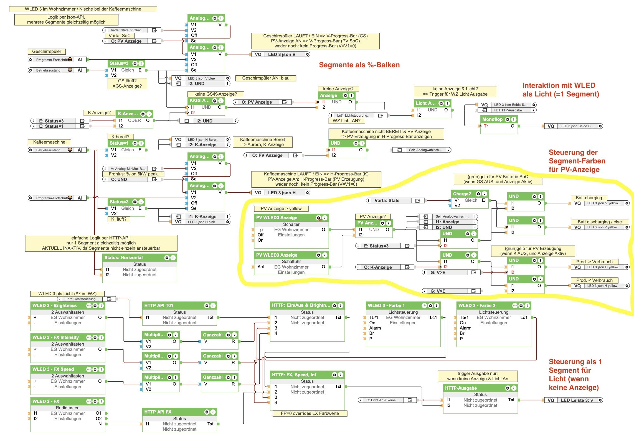Click info icon on WLED 3 - Brightness block
Viewport: 634px width, 434px height.
click(101, 306)
